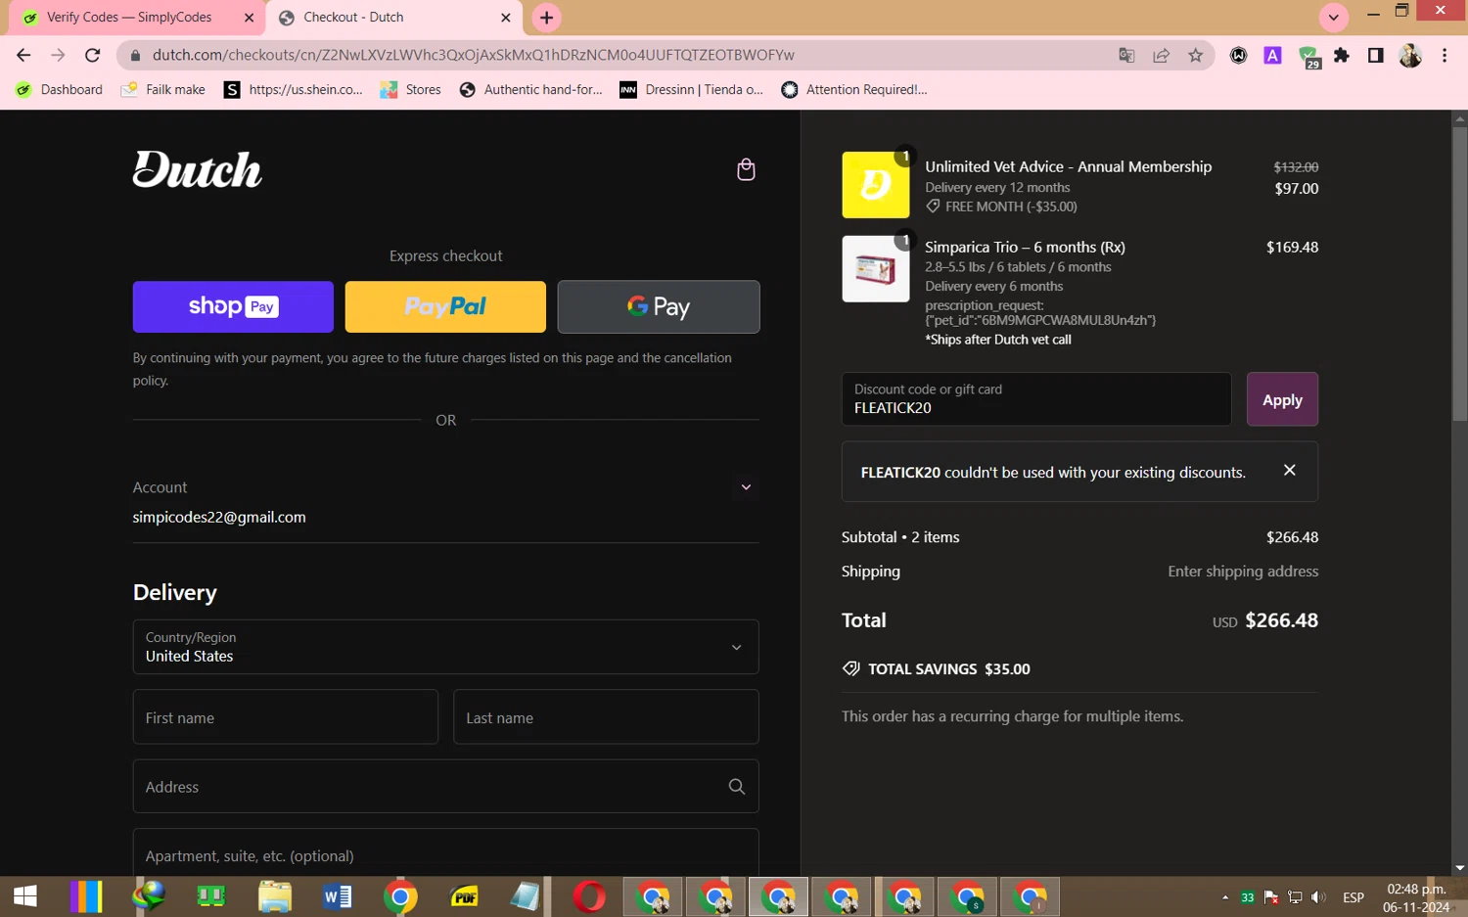Click the Unlimited Vet Advice product thumbnail

tap(876, 185)
